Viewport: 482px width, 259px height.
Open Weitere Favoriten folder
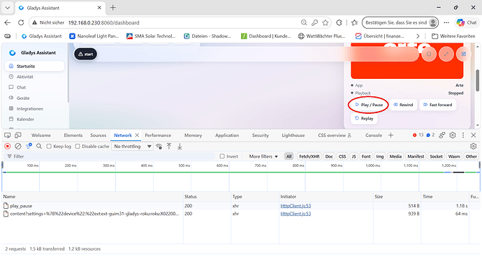click(x=453, y=36)
